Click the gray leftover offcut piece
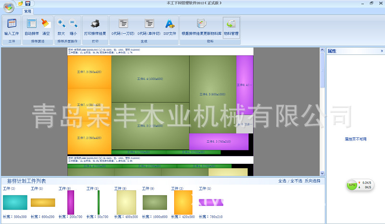Screen dimensions: 385x224 coord(244,124)
